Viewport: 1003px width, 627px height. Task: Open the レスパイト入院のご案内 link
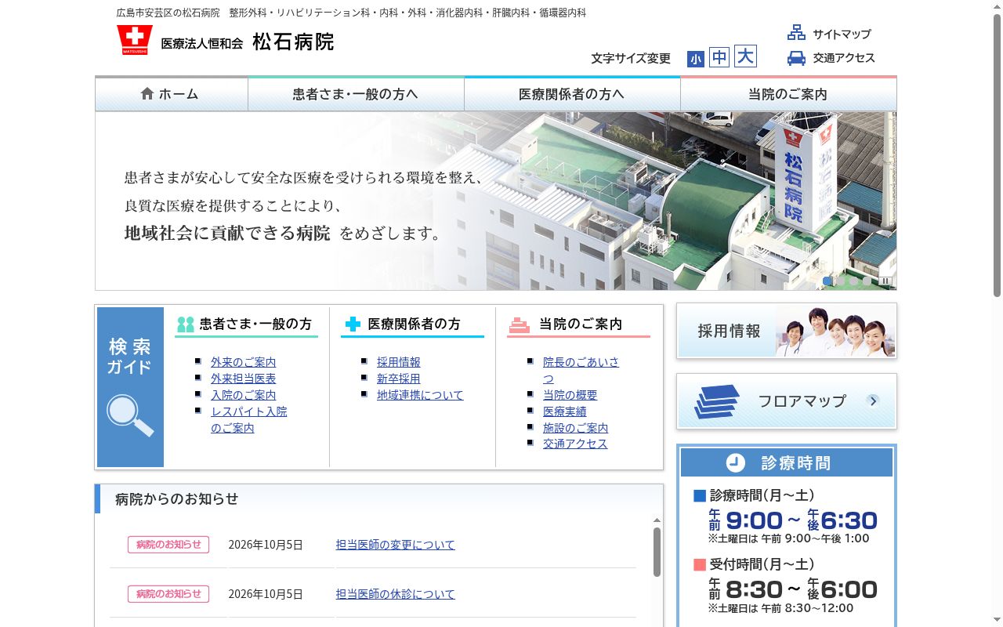248,419
